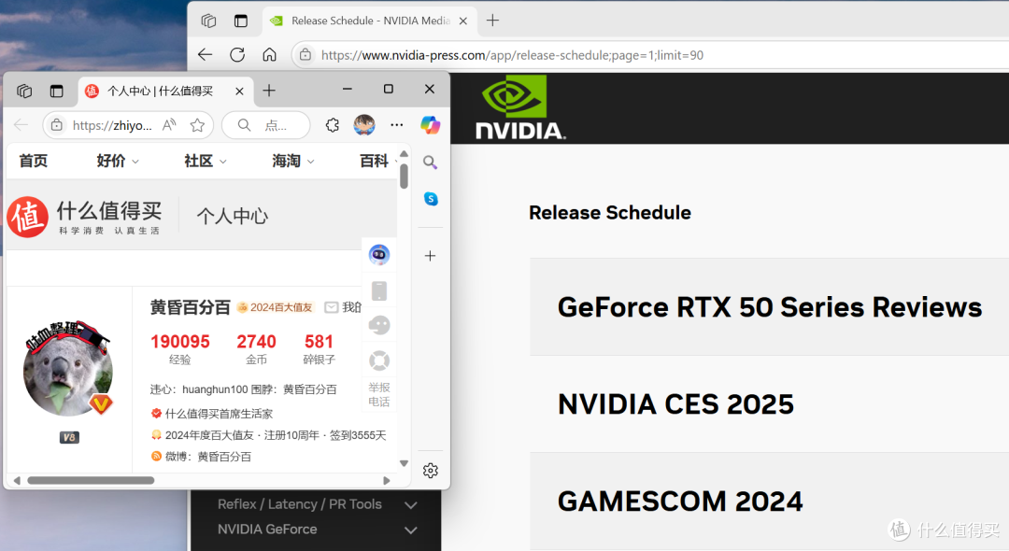Viewport: 1009px width, 551px height.
Task: Open GAMESCOM 2024 entry
Action: point(680,502)
